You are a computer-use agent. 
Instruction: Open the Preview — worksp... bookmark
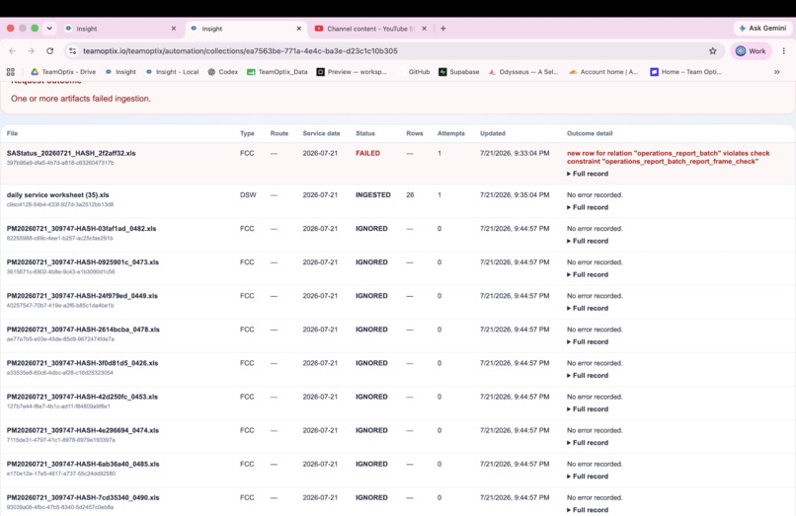tap(352, 72)
